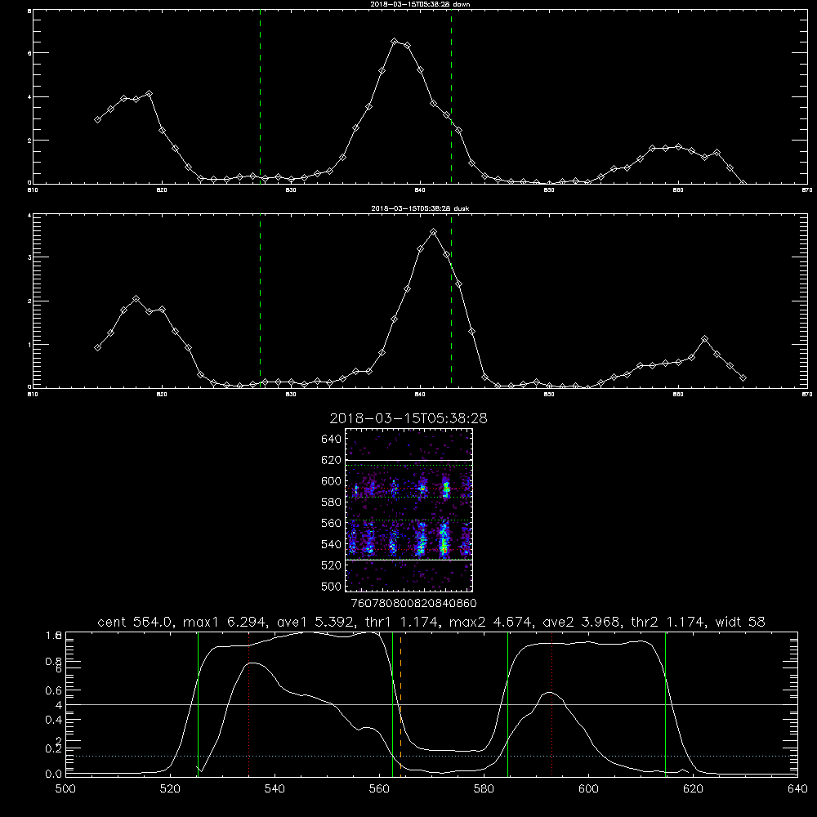Click the bottom plot x-axis label 640

coord(797,789)
